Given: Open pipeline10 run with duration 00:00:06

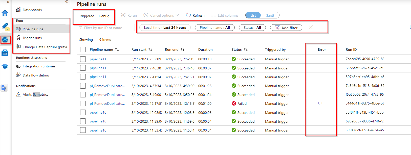Looking at the screenshot, I should (98, 112).
